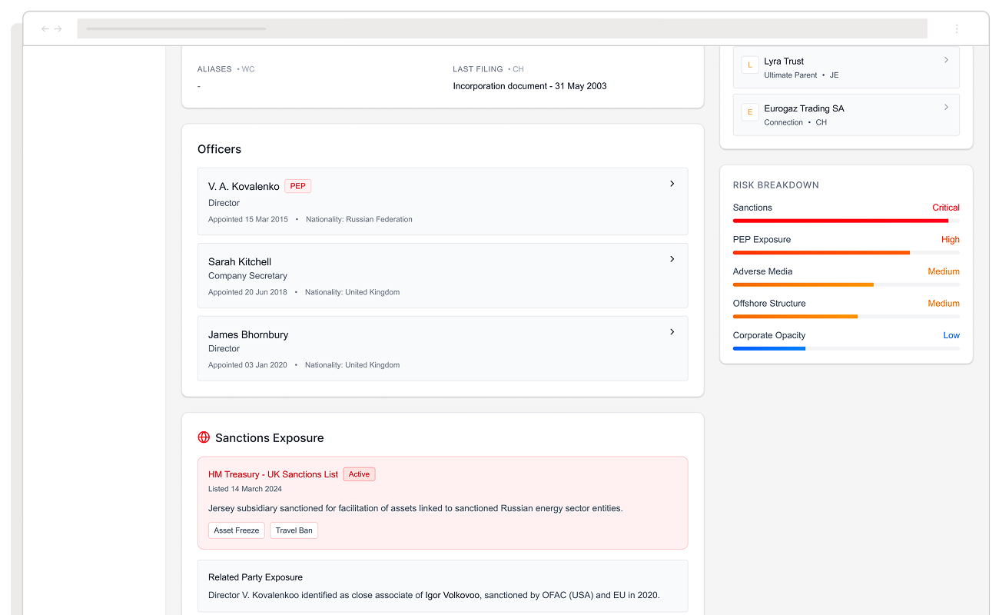Click the Offshore Structure risk bar
Viewport: 999px width, 615px height.
coord(846,317)
